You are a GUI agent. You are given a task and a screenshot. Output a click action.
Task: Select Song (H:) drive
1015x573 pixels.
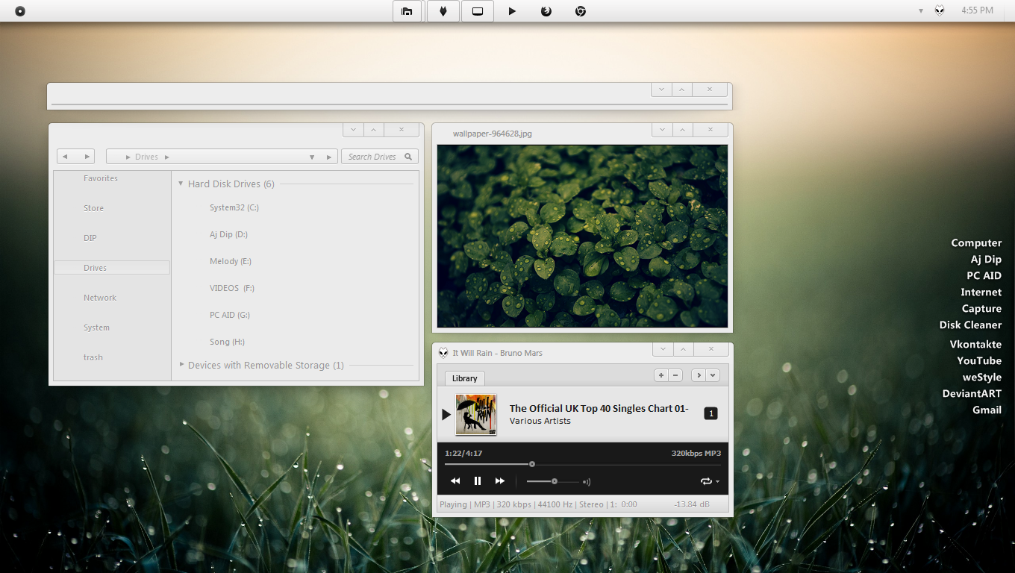click(227, 342)
